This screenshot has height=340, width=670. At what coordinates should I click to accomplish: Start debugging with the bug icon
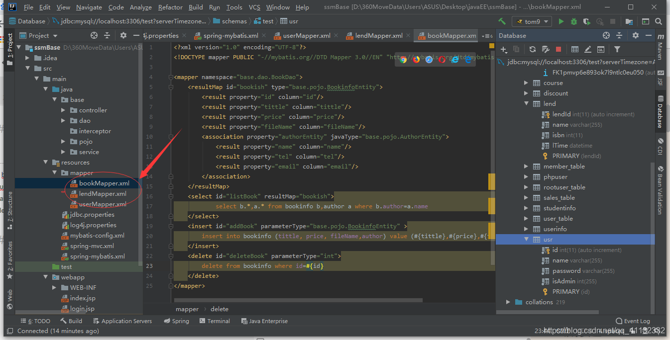[x=574, y=21]
